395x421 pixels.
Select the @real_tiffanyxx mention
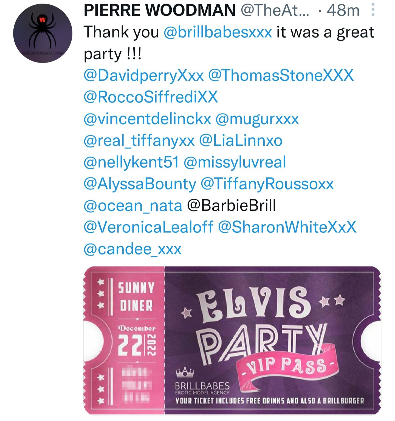pyautogui.click(x=139, y=141)
